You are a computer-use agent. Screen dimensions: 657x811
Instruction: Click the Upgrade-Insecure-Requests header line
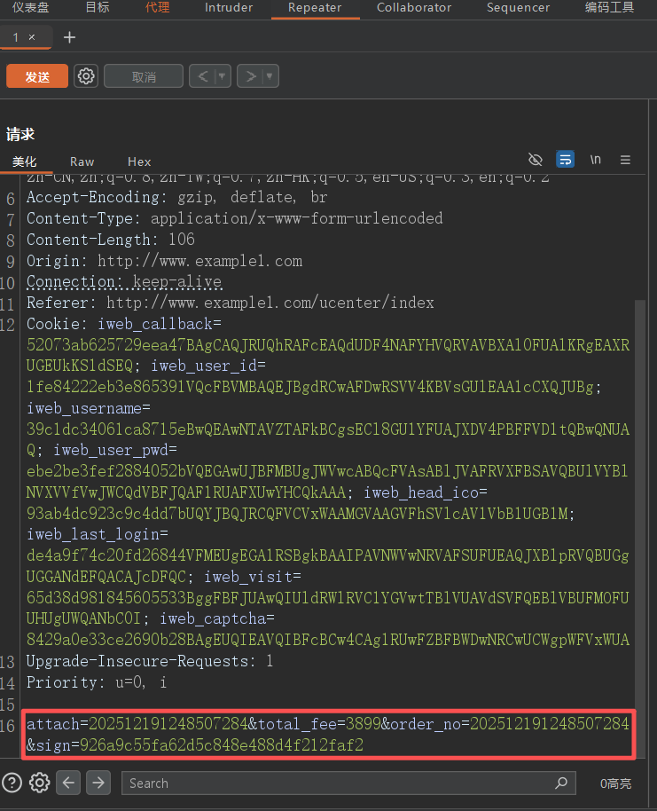tap(150, 661)
